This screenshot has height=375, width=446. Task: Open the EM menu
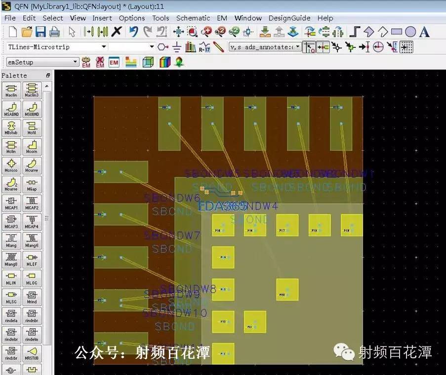click(222, 18)
